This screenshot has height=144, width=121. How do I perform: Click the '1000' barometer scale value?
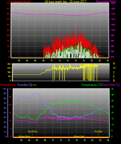point(113,30)
